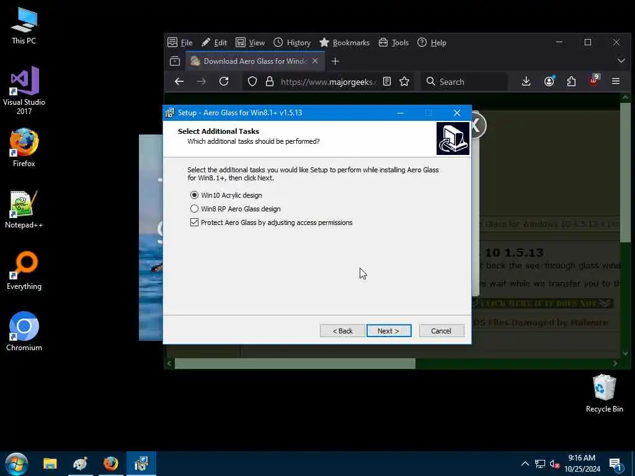This screenshot has height=476, width=635.
Task: Click the Firefox forward arrow
Action: (x=202, y=82)
